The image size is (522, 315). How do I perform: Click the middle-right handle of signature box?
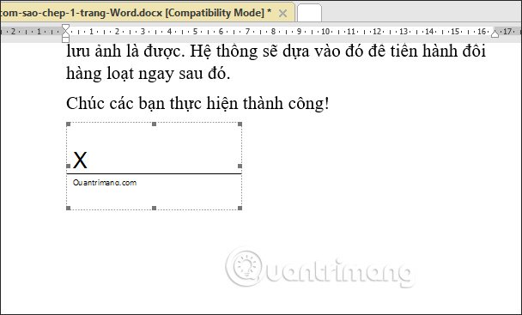click(x=240, y=166)
